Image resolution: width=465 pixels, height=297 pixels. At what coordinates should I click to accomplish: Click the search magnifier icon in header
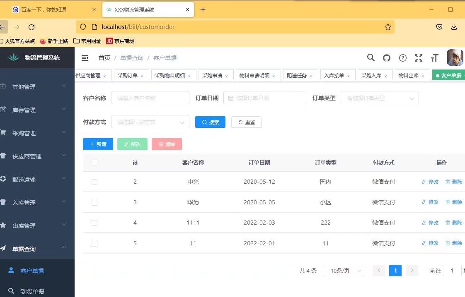(x=371, y=57)
